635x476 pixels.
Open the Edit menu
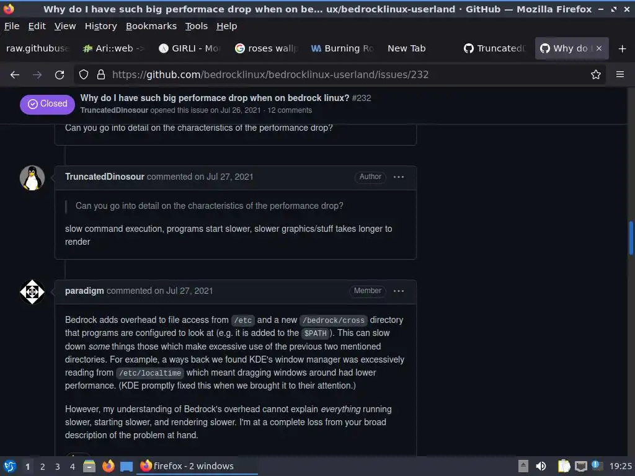[37, 26]
